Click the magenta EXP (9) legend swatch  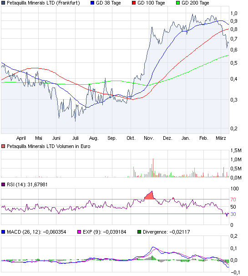(79, 232)
